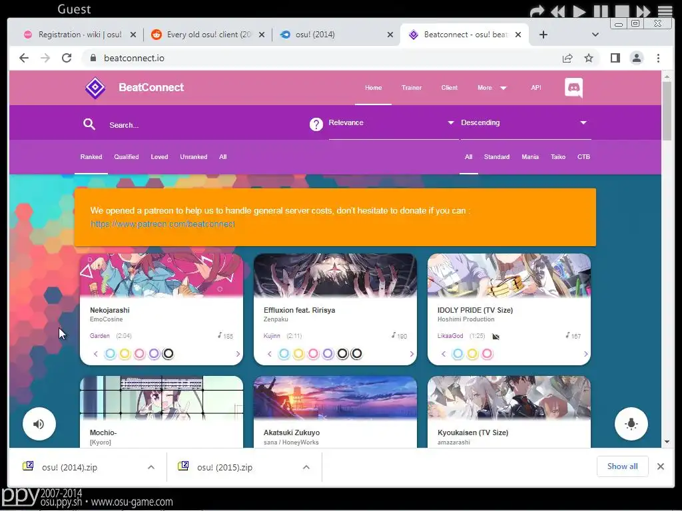The width and height of the screenshot is (682, 511).
Task: Click the curved arrow icon in the top overlay
Action: point(537,11)
